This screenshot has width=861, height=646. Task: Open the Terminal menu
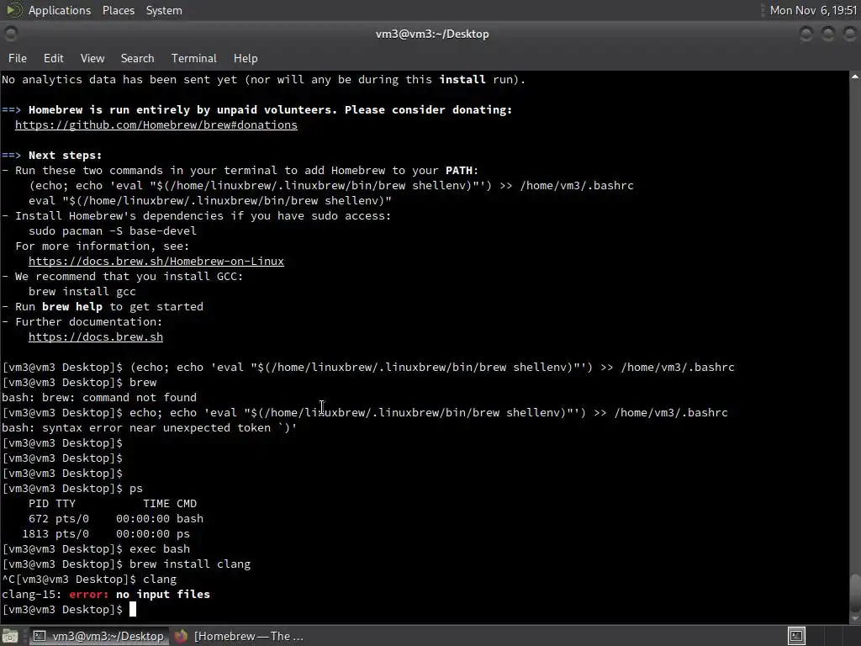click(x=194, y=58)
